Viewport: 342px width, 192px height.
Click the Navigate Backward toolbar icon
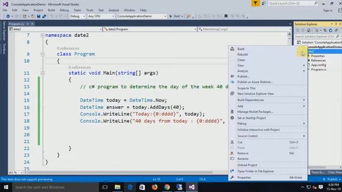coord(8,16)
